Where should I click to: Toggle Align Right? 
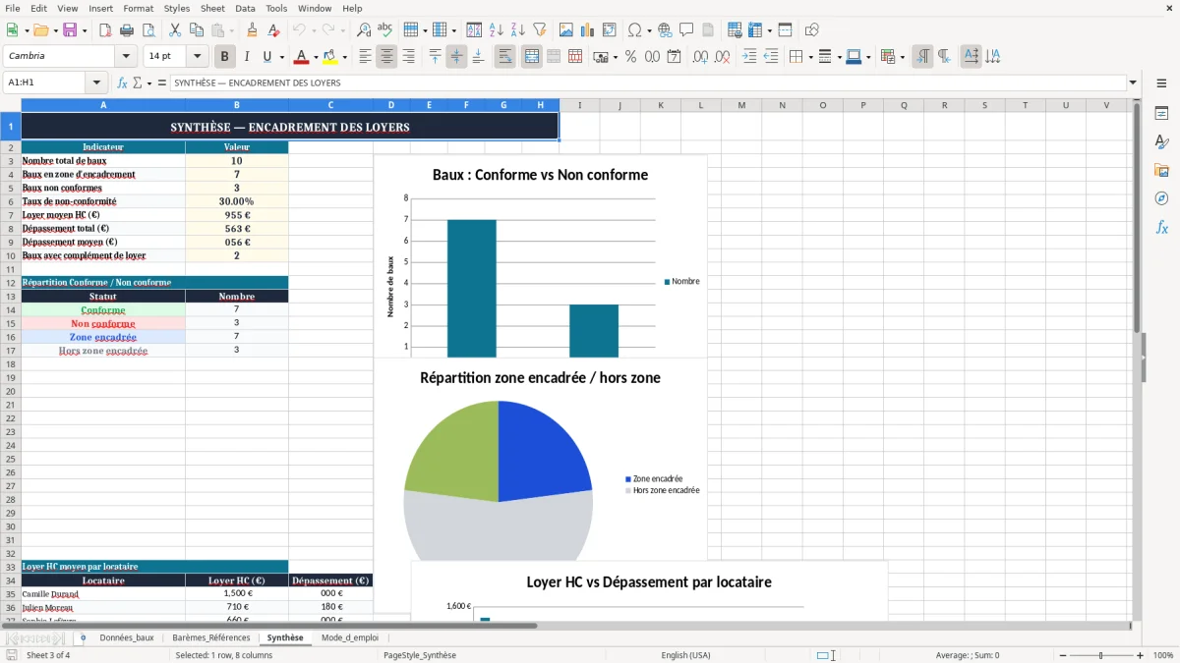click(408, 57)
